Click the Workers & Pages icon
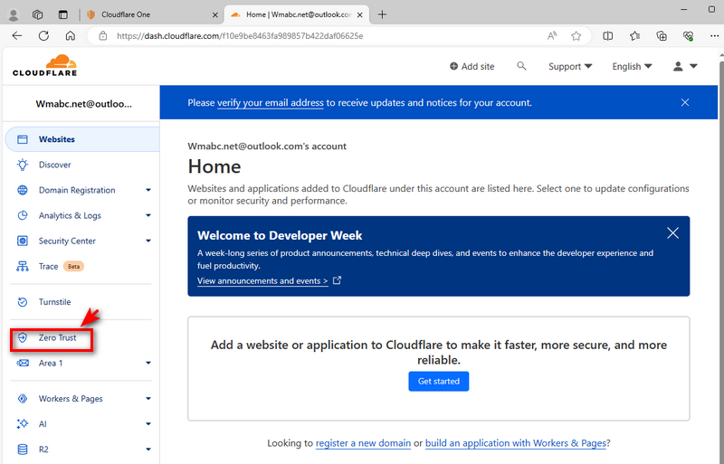The width and height of the screenshot is (724, 464). point(22,399)
